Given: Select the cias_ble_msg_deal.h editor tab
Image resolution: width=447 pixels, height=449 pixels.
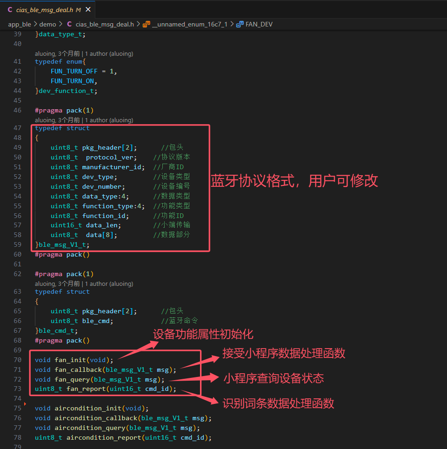Looking at the screenshot, I should click(x=47, y=10).
